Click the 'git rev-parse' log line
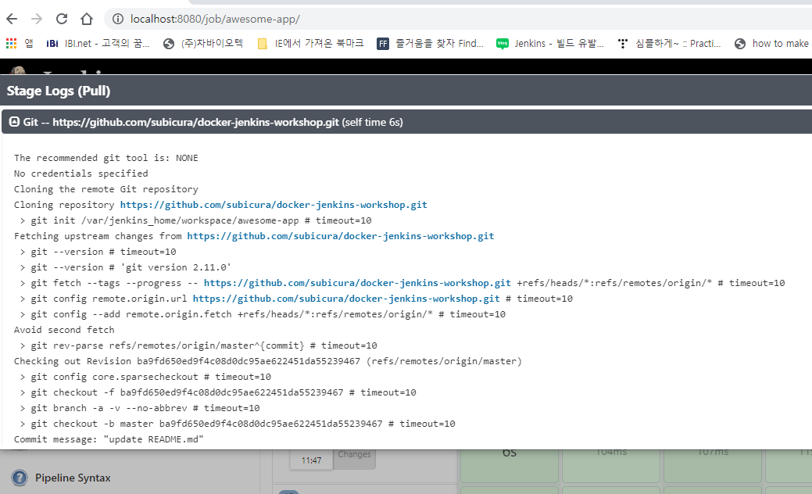812x494 pixels. [x=198, y=345]
